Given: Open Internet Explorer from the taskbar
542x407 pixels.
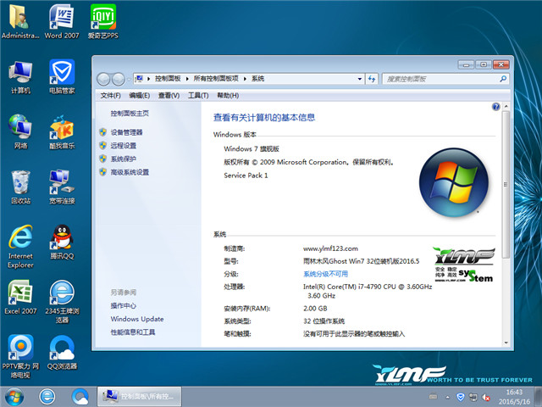Looking at the screenshot, I should click(x=47, y=397).
